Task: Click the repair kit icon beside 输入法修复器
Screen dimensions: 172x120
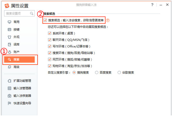Action: 9,96
